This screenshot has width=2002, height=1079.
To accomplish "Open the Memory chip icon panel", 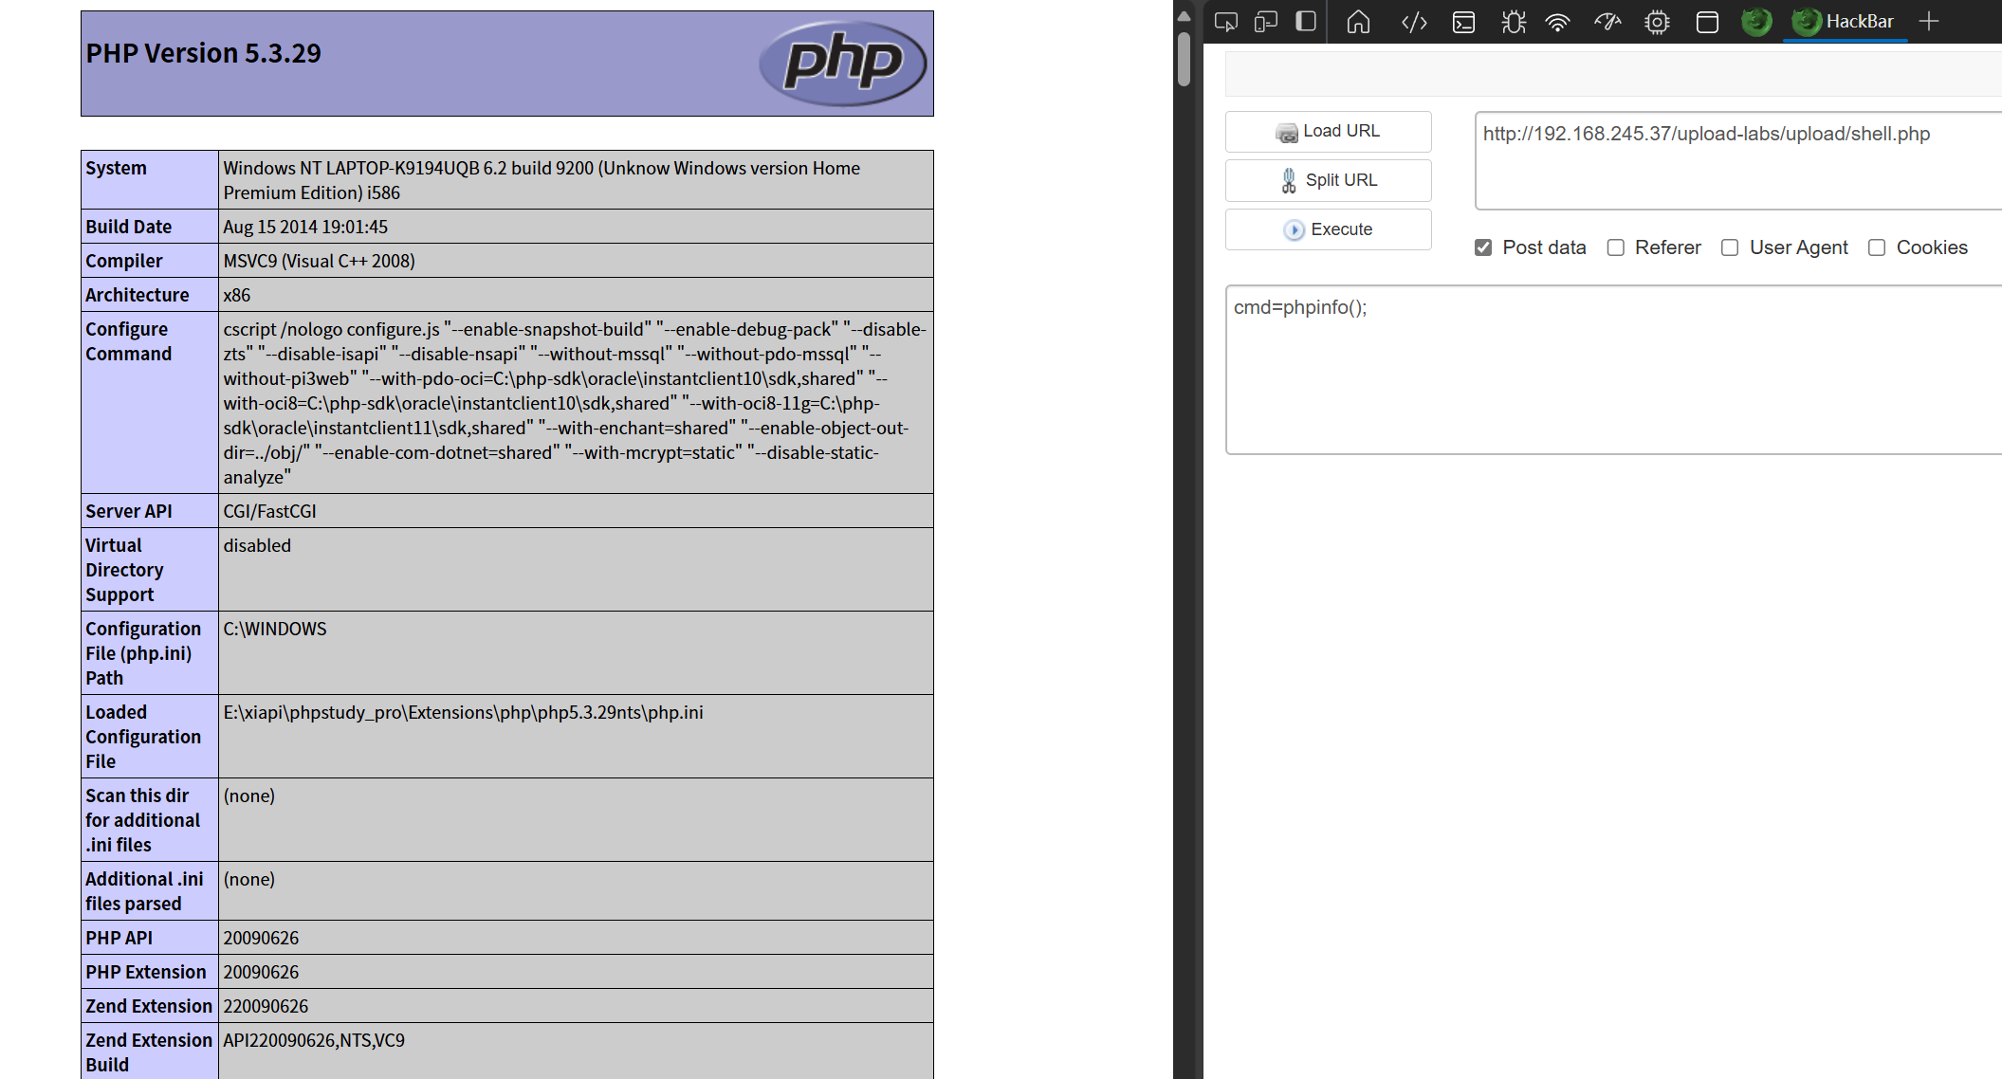I will (x=1657, y=22).
